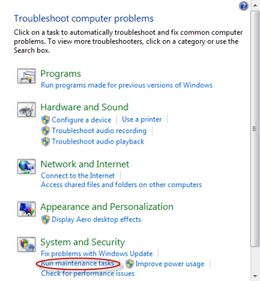The width and height of the screenshot is (260, 281).
Task: Fix problems with Windows Update
Action: point(97,254)
